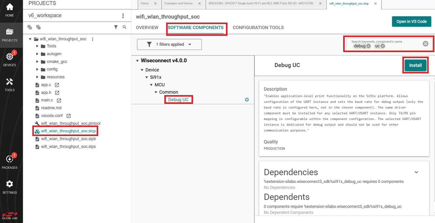Viewport: 435px width, 223px height.
Task: Clear all search keywords in the search box
Action: tap(425, 44)
